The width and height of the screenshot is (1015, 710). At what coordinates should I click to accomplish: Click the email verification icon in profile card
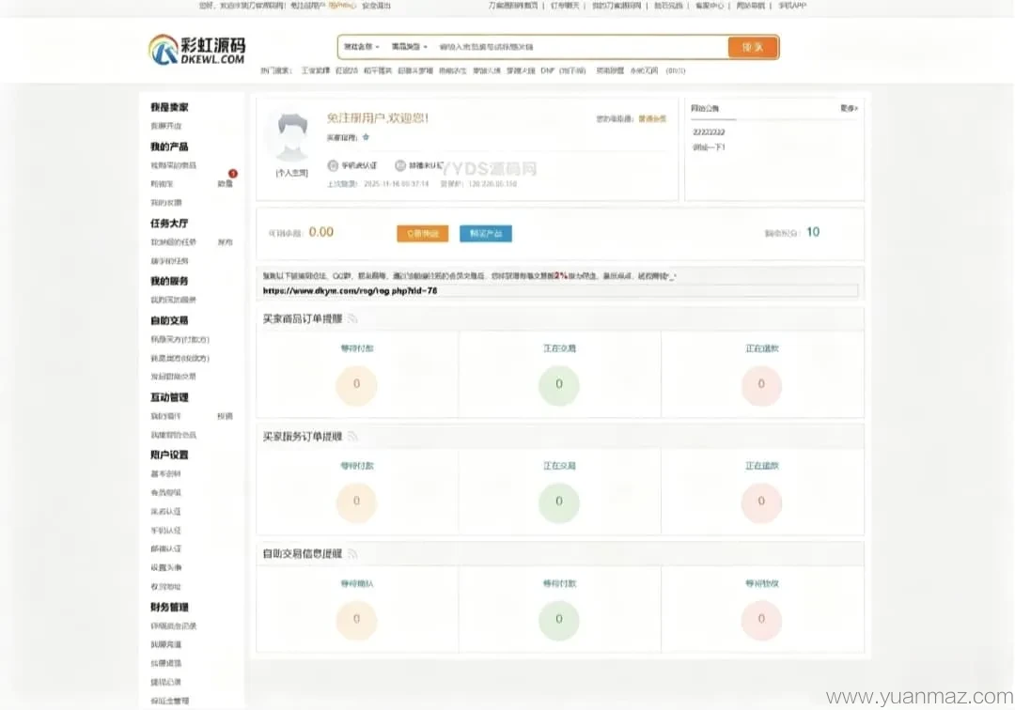tap(400, 165)
